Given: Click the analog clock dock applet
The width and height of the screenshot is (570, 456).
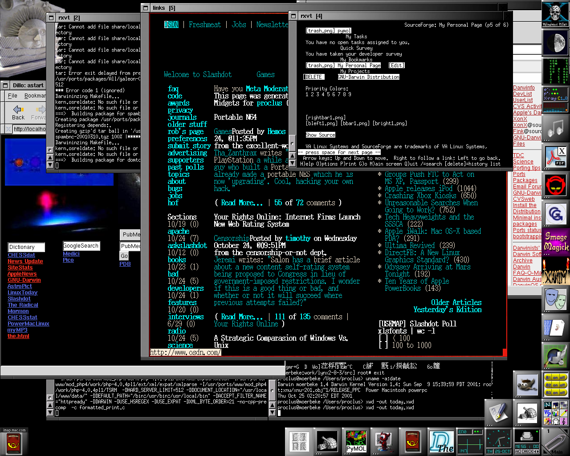Looking at the screenshot, I should pyautogui.click(x=499, y=442).
